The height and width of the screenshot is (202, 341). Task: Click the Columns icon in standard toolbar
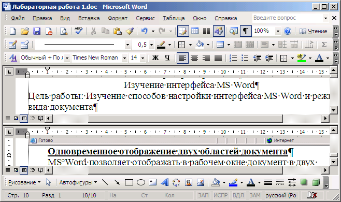click(x=206, y=31)
